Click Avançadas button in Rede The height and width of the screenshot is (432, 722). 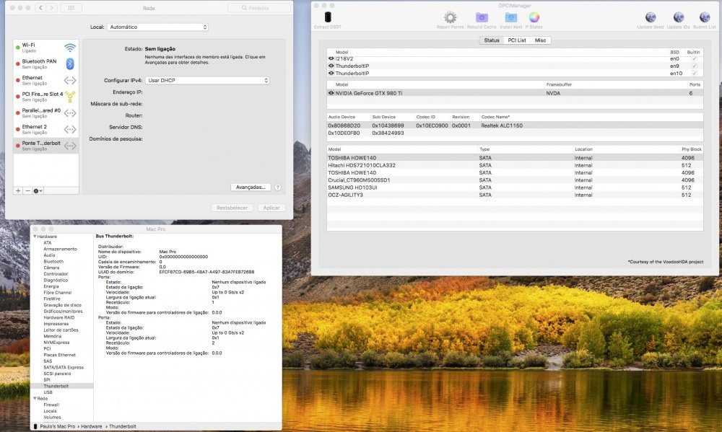point(251,188)
